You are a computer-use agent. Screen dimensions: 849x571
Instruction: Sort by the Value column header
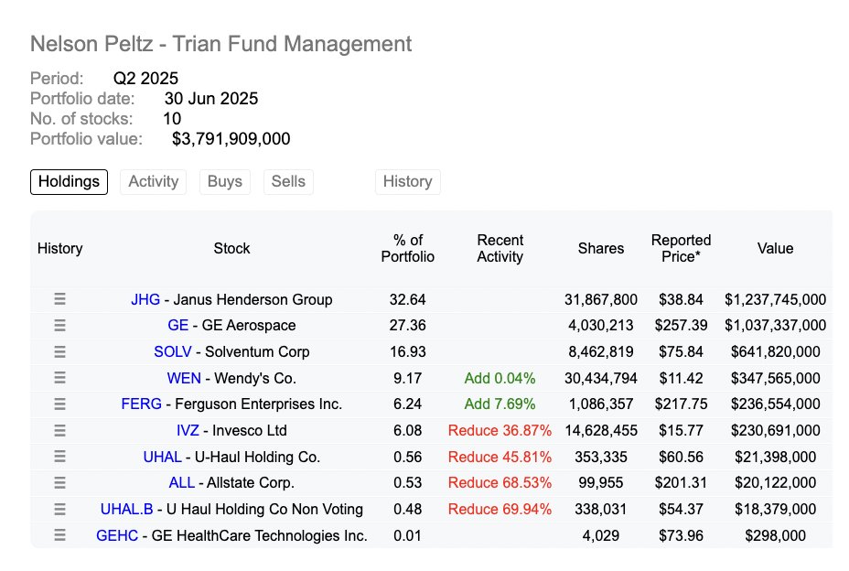(776, 248)
